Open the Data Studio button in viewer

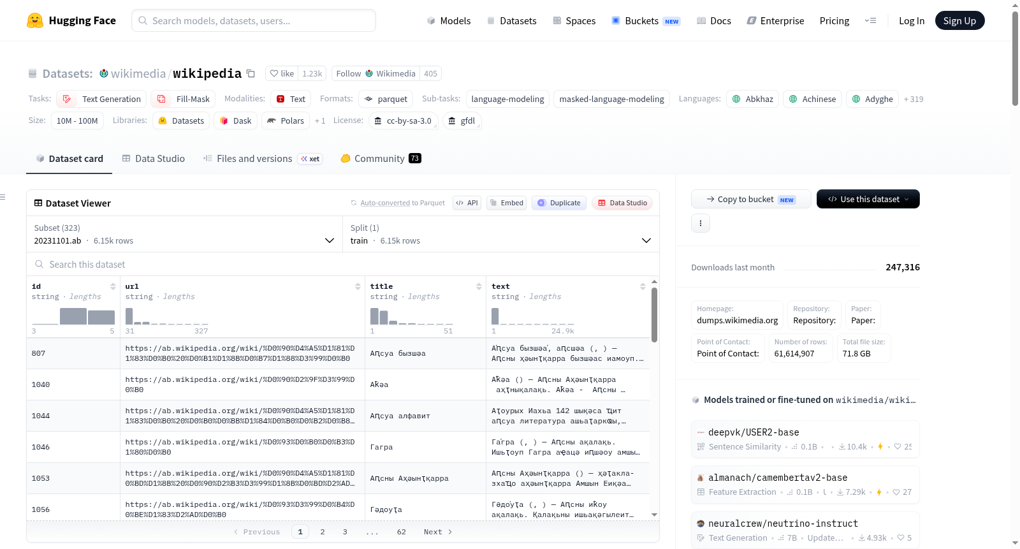tap(622, 203)
